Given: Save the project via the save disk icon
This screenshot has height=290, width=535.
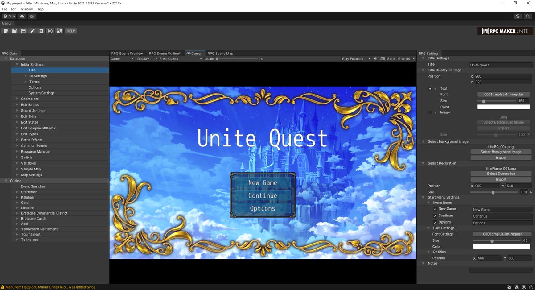Looking at the screenshot, I should point(24,31).
